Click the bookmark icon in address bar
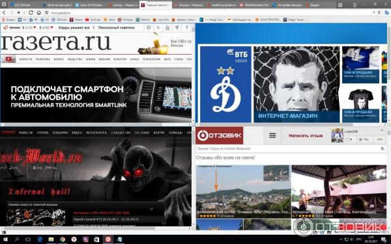Screen dimensions: 391x244 tap(379, 12)
